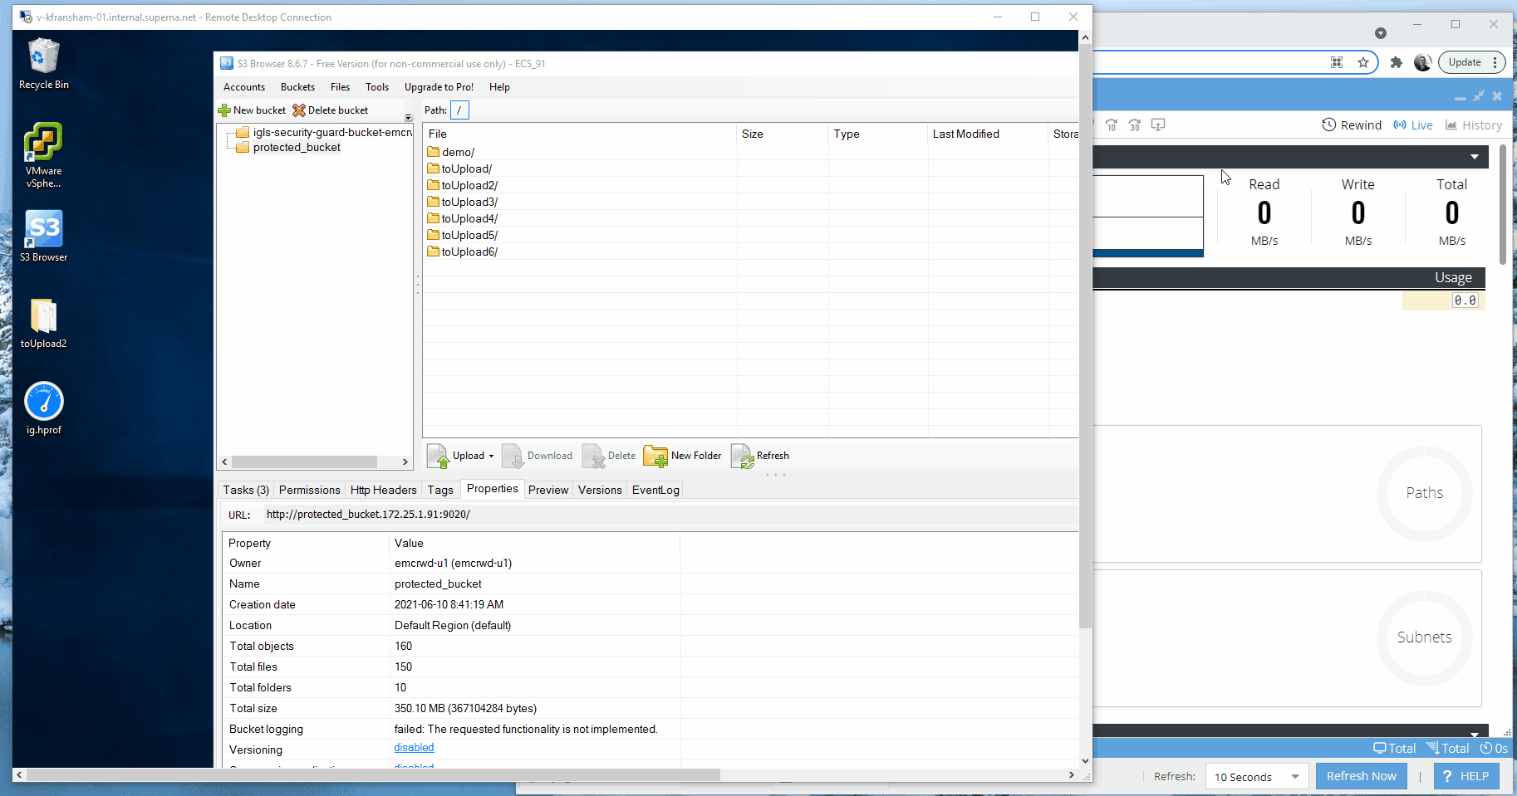This screenshot has height=796, width=1517.
Task: Click the HELP button
Action: click(1466, 776)
